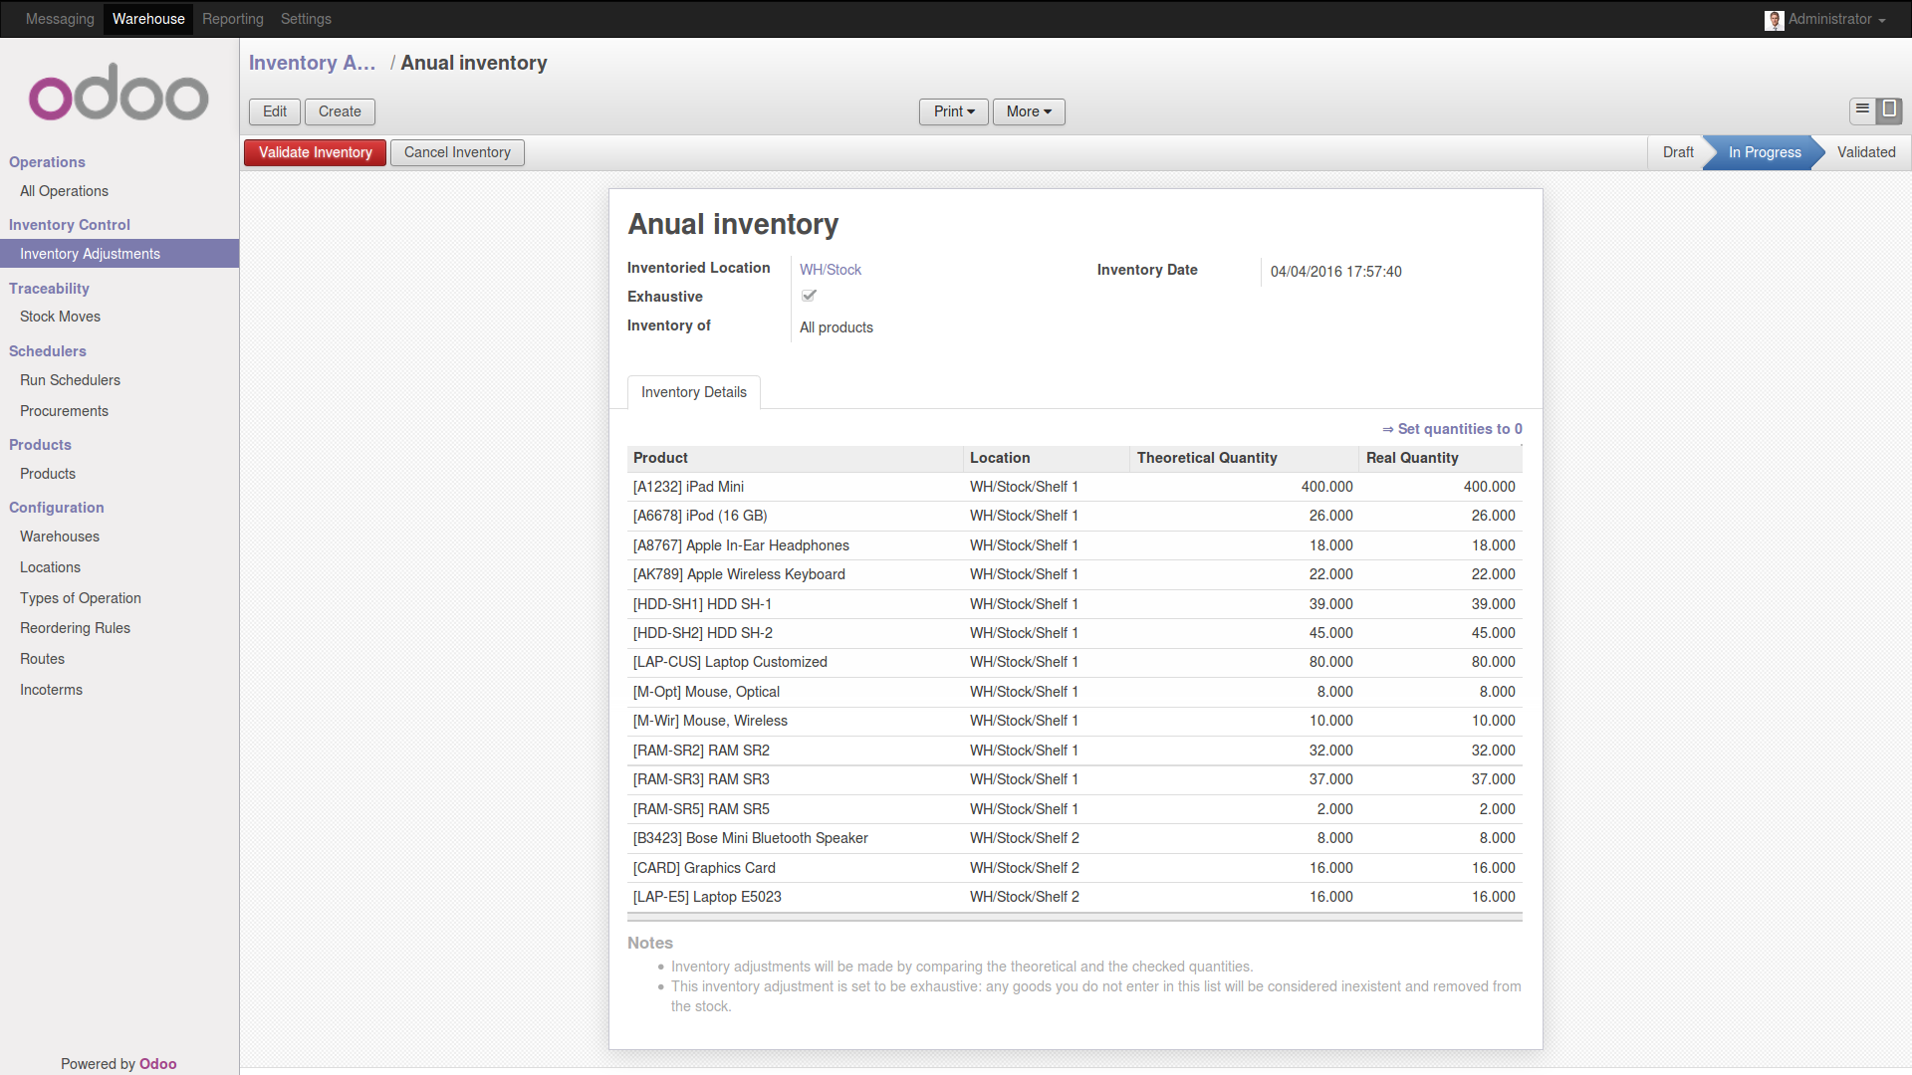Toggle the Exhaustive checkbox

[x=808, y=295]
